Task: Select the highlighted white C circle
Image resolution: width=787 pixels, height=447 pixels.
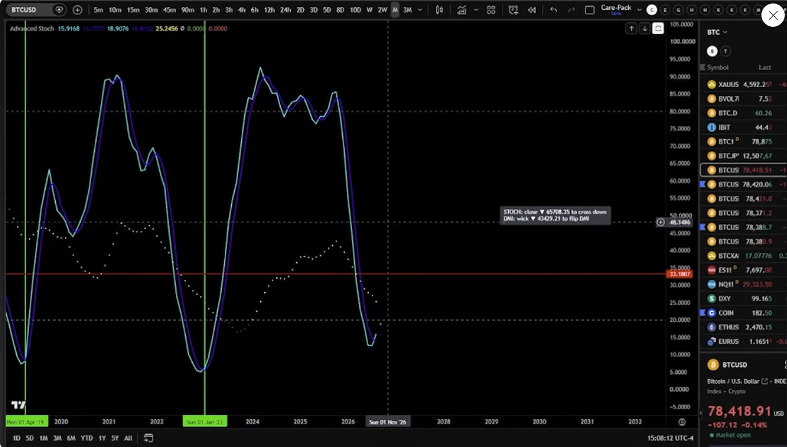Action: click(652, 10)
